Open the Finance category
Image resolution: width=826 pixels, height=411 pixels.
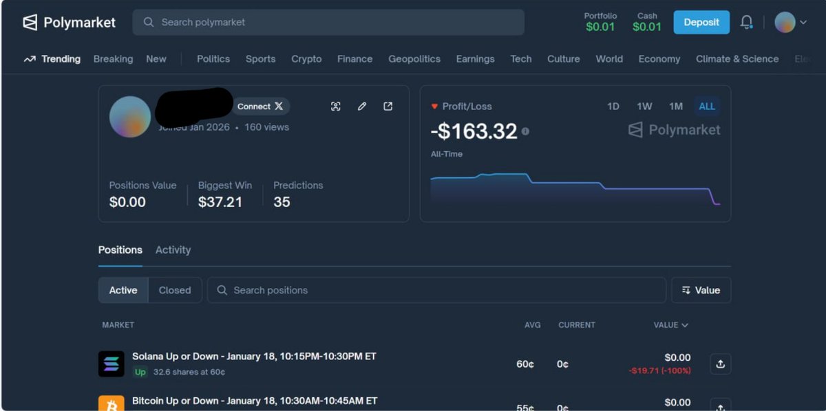pos(355,59)
